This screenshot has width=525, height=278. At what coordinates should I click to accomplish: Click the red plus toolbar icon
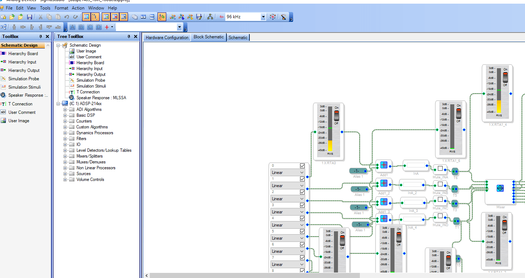(x=107, y=27)
